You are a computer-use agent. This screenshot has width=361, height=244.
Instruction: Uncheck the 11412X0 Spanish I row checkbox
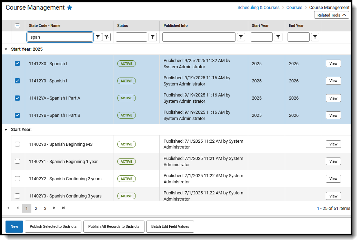tap(17, 63)
